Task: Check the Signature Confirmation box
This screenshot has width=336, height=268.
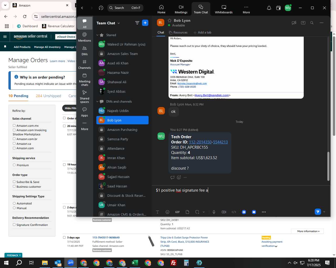Action: (x=14, y=225)
